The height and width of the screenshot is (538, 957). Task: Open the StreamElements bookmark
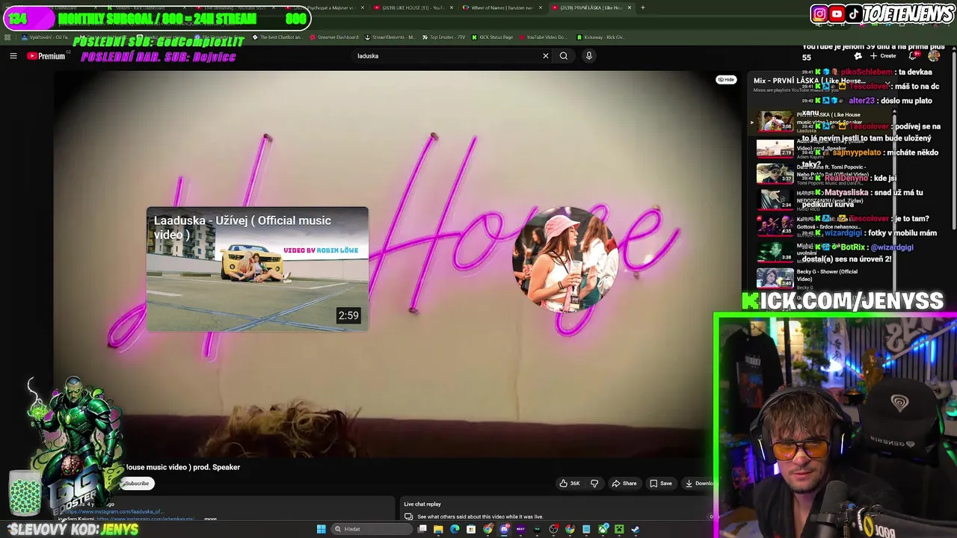(x=390, y=37)
